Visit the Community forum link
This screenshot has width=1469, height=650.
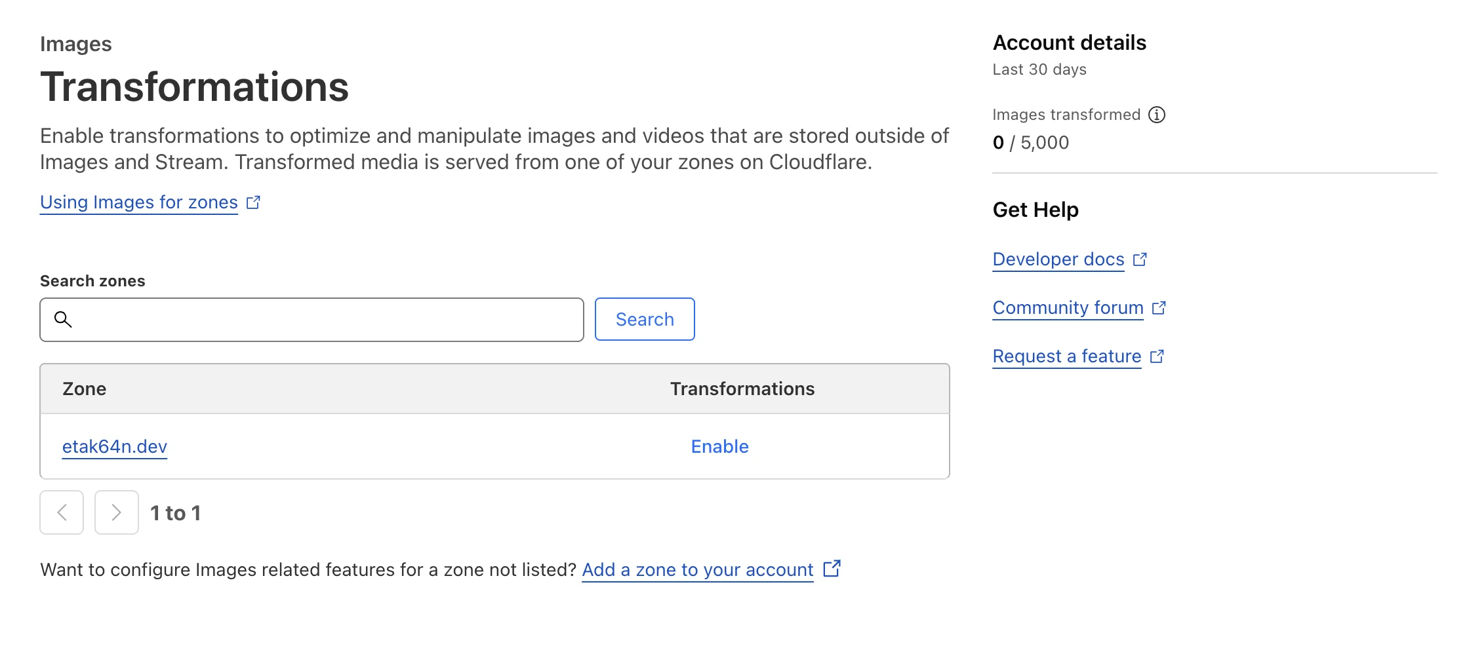[x=1068, y=308]
